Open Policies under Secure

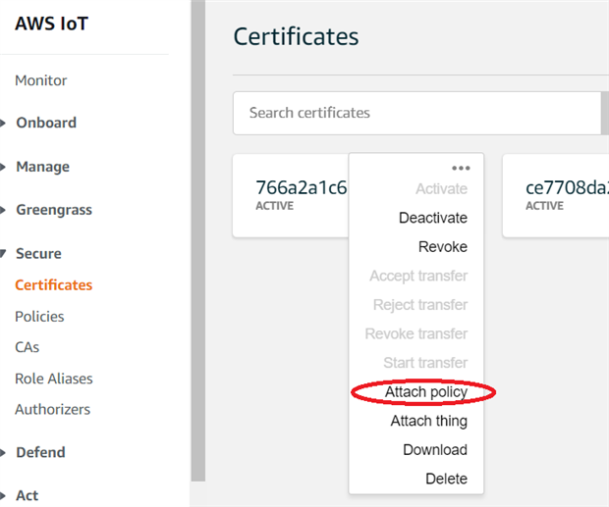(x=39, y=316)
